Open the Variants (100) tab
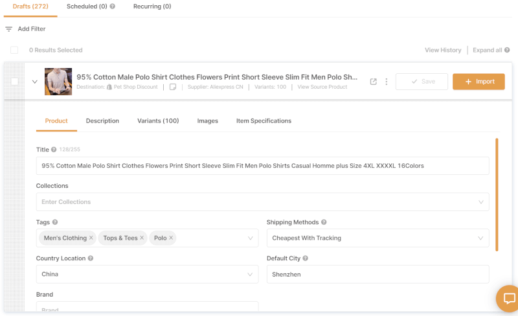518x316 pixels. [x=158, y=121]
